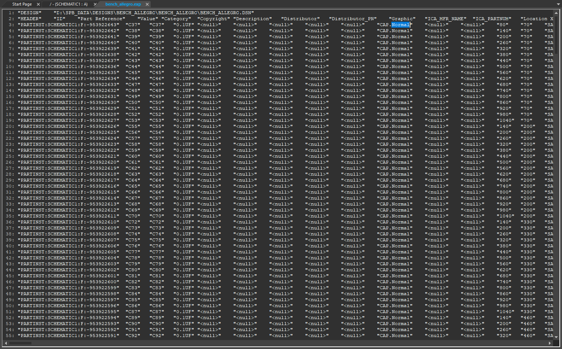Click the "Part Reference" header field
This screenshot has height=349, width=562.
click(x=101, y=19)
